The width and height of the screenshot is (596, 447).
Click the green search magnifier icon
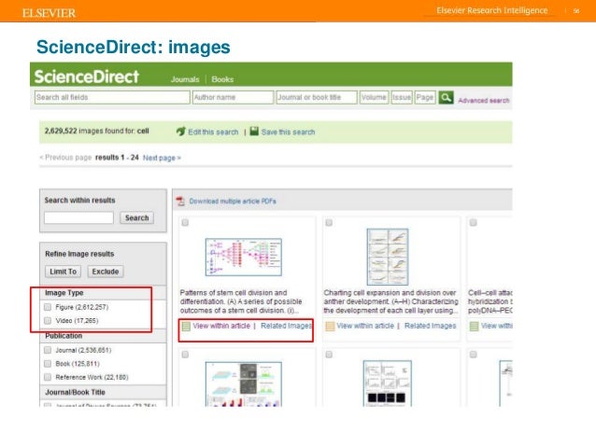click(446, 98)
